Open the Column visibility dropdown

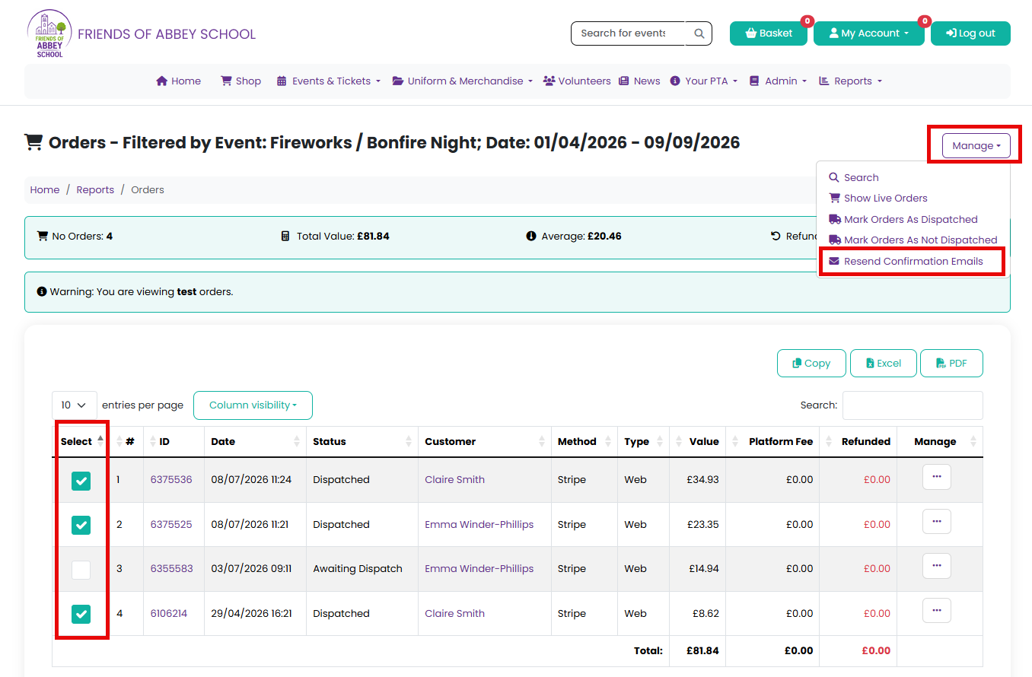click(253, 405)
